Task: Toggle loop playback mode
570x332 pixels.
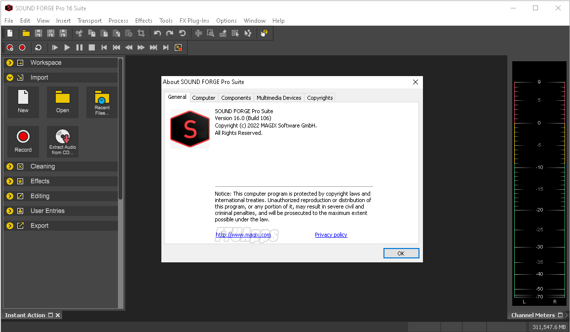Action: pos(38,47)
